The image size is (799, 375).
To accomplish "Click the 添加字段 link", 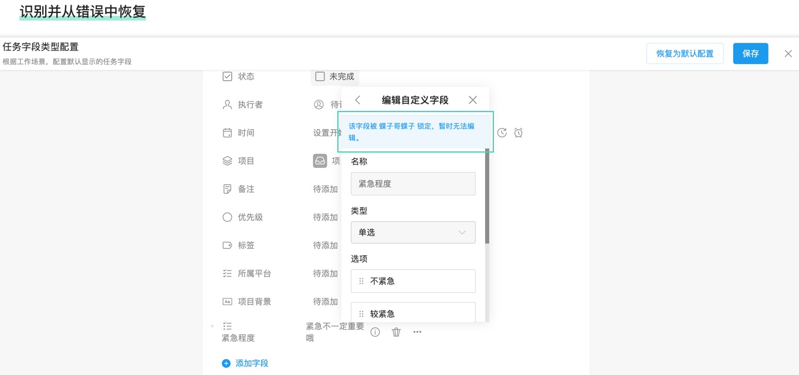I will [x=252, y=363].
